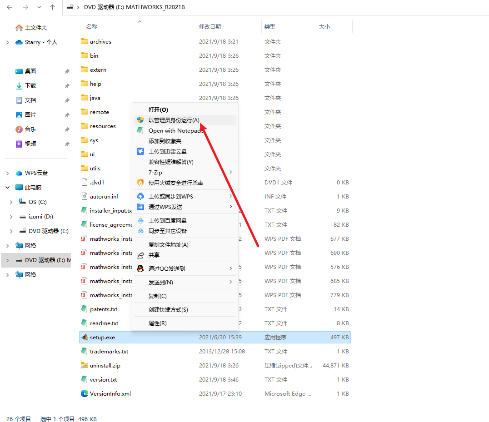
Task: Choose 添加到收藏夹 menu entry
Action: pos(185,141)
